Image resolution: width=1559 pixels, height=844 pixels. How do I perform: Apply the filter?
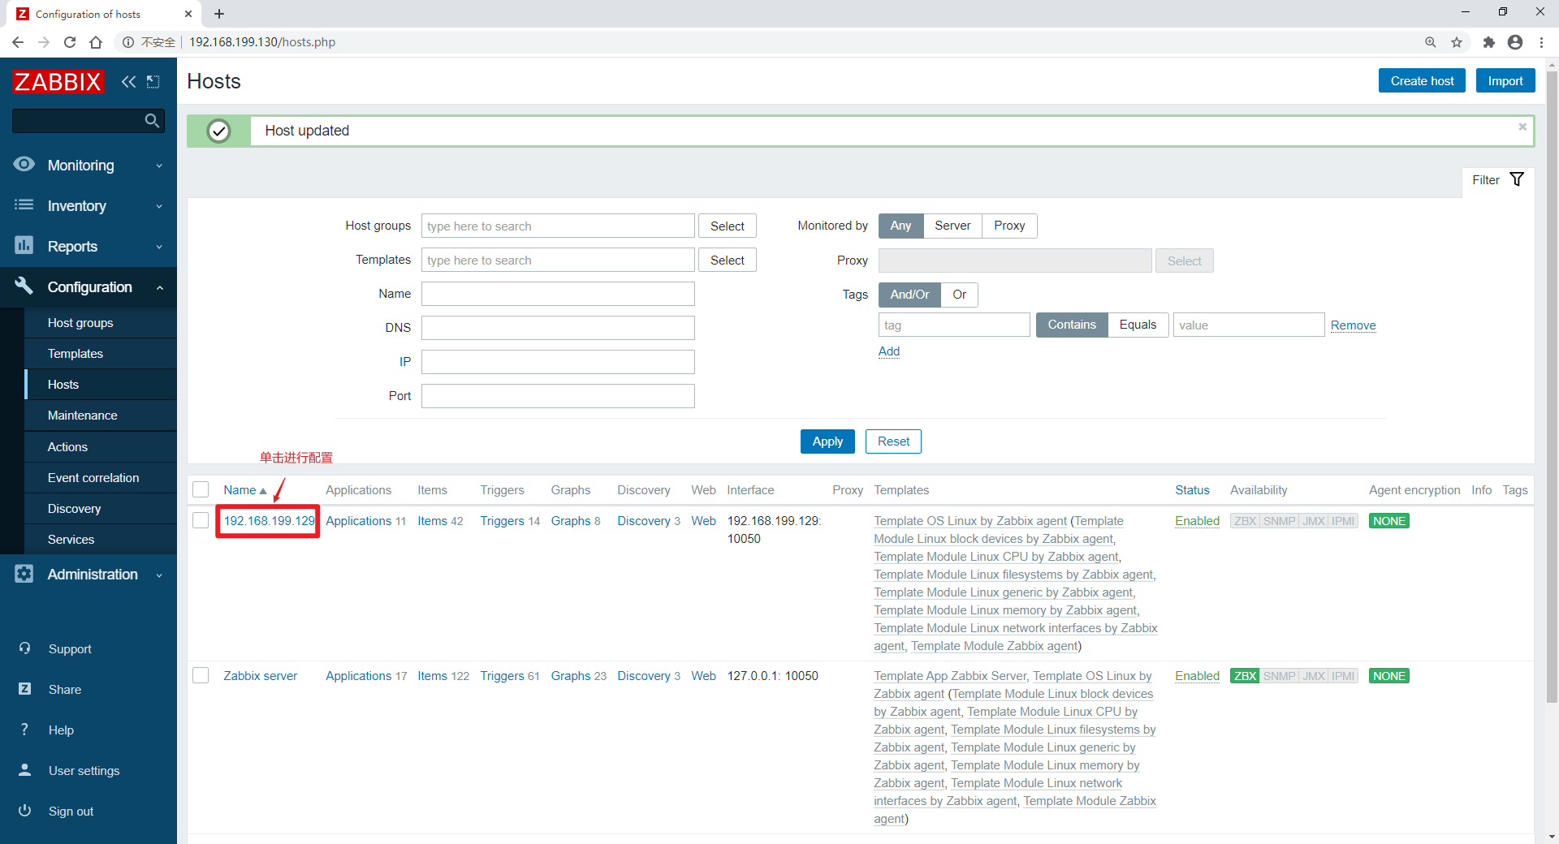click(827, 441)
